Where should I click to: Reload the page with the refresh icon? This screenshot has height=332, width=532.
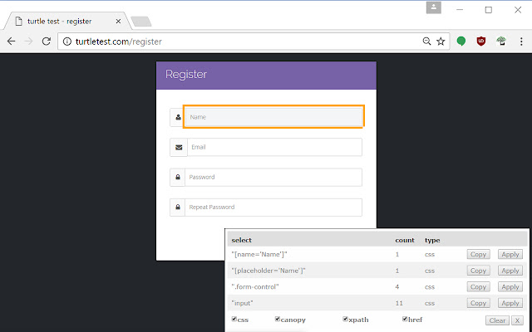47,41
